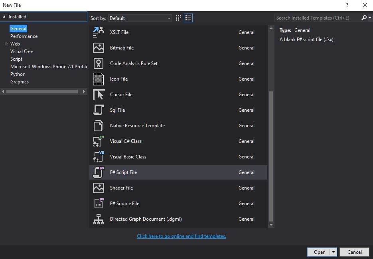Click the Code Analysis Rule Set icon

click(x=99, y=63)
